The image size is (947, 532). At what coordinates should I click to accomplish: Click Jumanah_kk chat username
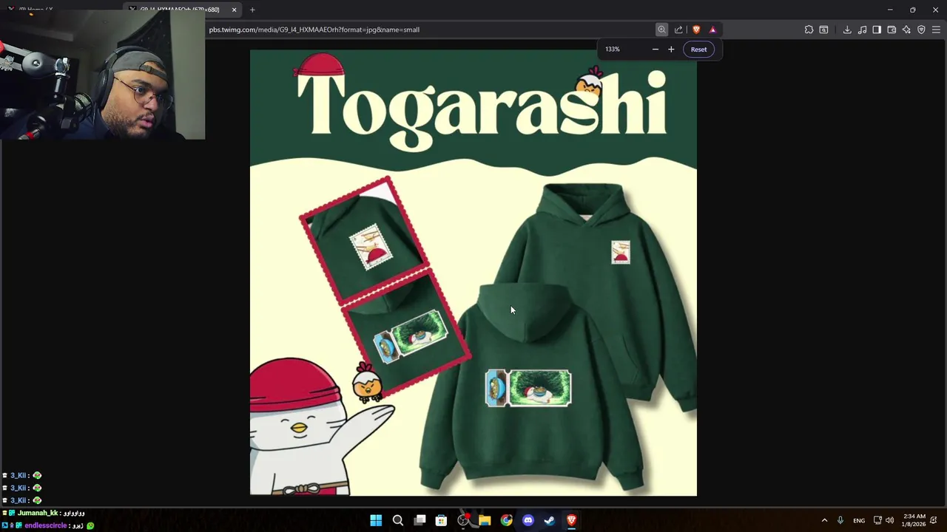(x=38, y=513)
